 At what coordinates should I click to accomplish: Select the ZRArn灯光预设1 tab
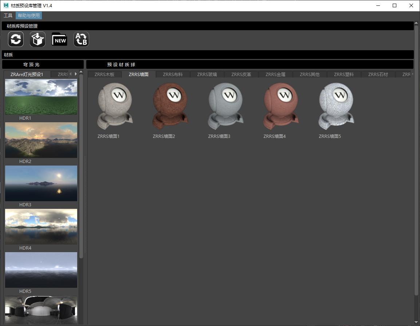tap(27, 75)
